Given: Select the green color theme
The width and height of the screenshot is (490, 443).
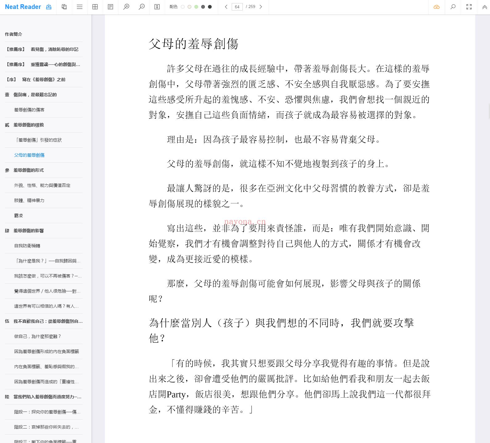Looking at the screenshot, I should click(x=196, y=7).
